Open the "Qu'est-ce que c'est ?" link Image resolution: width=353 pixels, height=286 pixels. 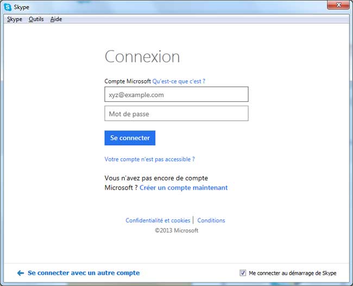(179, 81)
